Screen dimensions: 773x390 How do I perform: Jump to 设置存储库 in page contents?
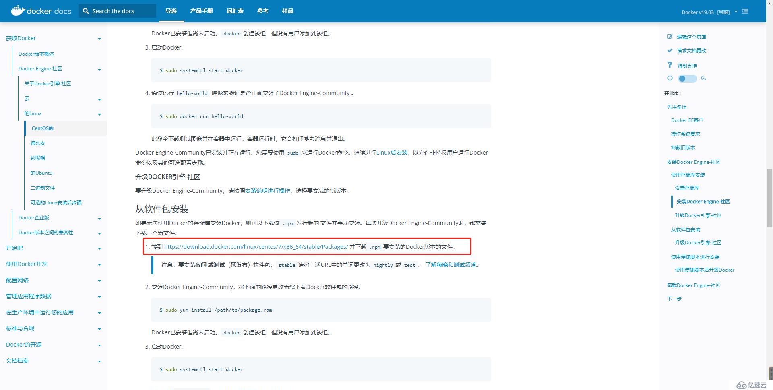(x=687, y=188)
